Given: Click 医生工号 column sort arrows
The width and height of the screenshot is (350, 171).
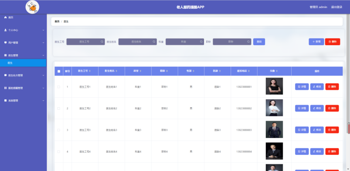Looking at the screenshot, I should (90, 71).
